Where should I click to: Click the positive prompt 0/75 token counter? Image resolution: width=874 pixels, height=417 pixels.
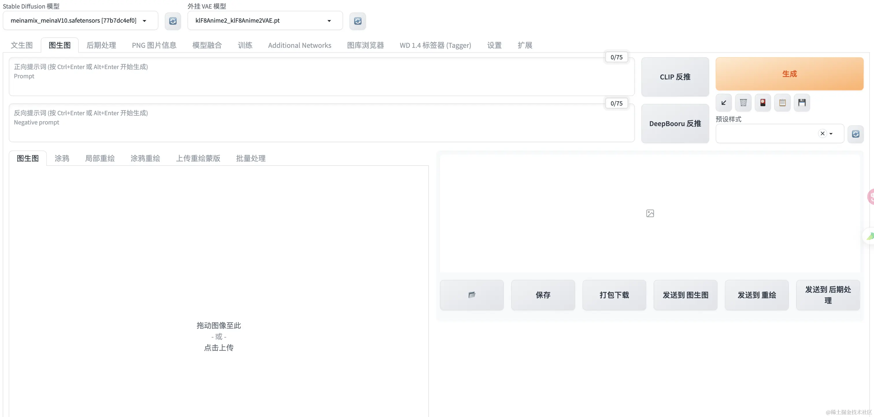pos(616,57)
